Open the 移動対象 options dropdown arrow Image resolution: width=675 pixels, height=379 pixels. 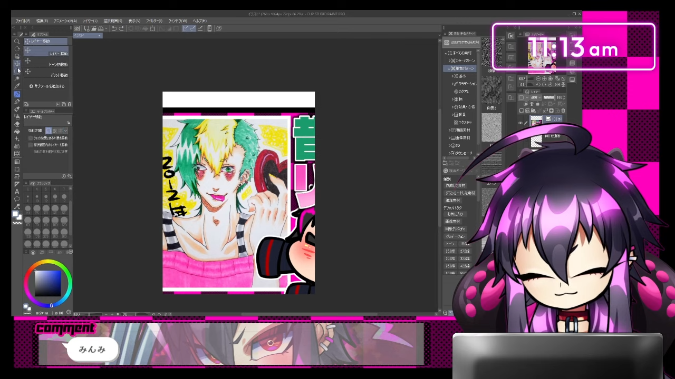pos(65,131)
